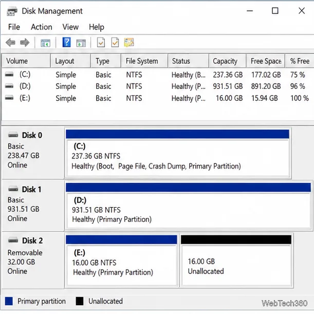The height and width of the screenshot is (314, 314).
Task: Click the black Unallocated legend swatch
Action: point(80,301)
